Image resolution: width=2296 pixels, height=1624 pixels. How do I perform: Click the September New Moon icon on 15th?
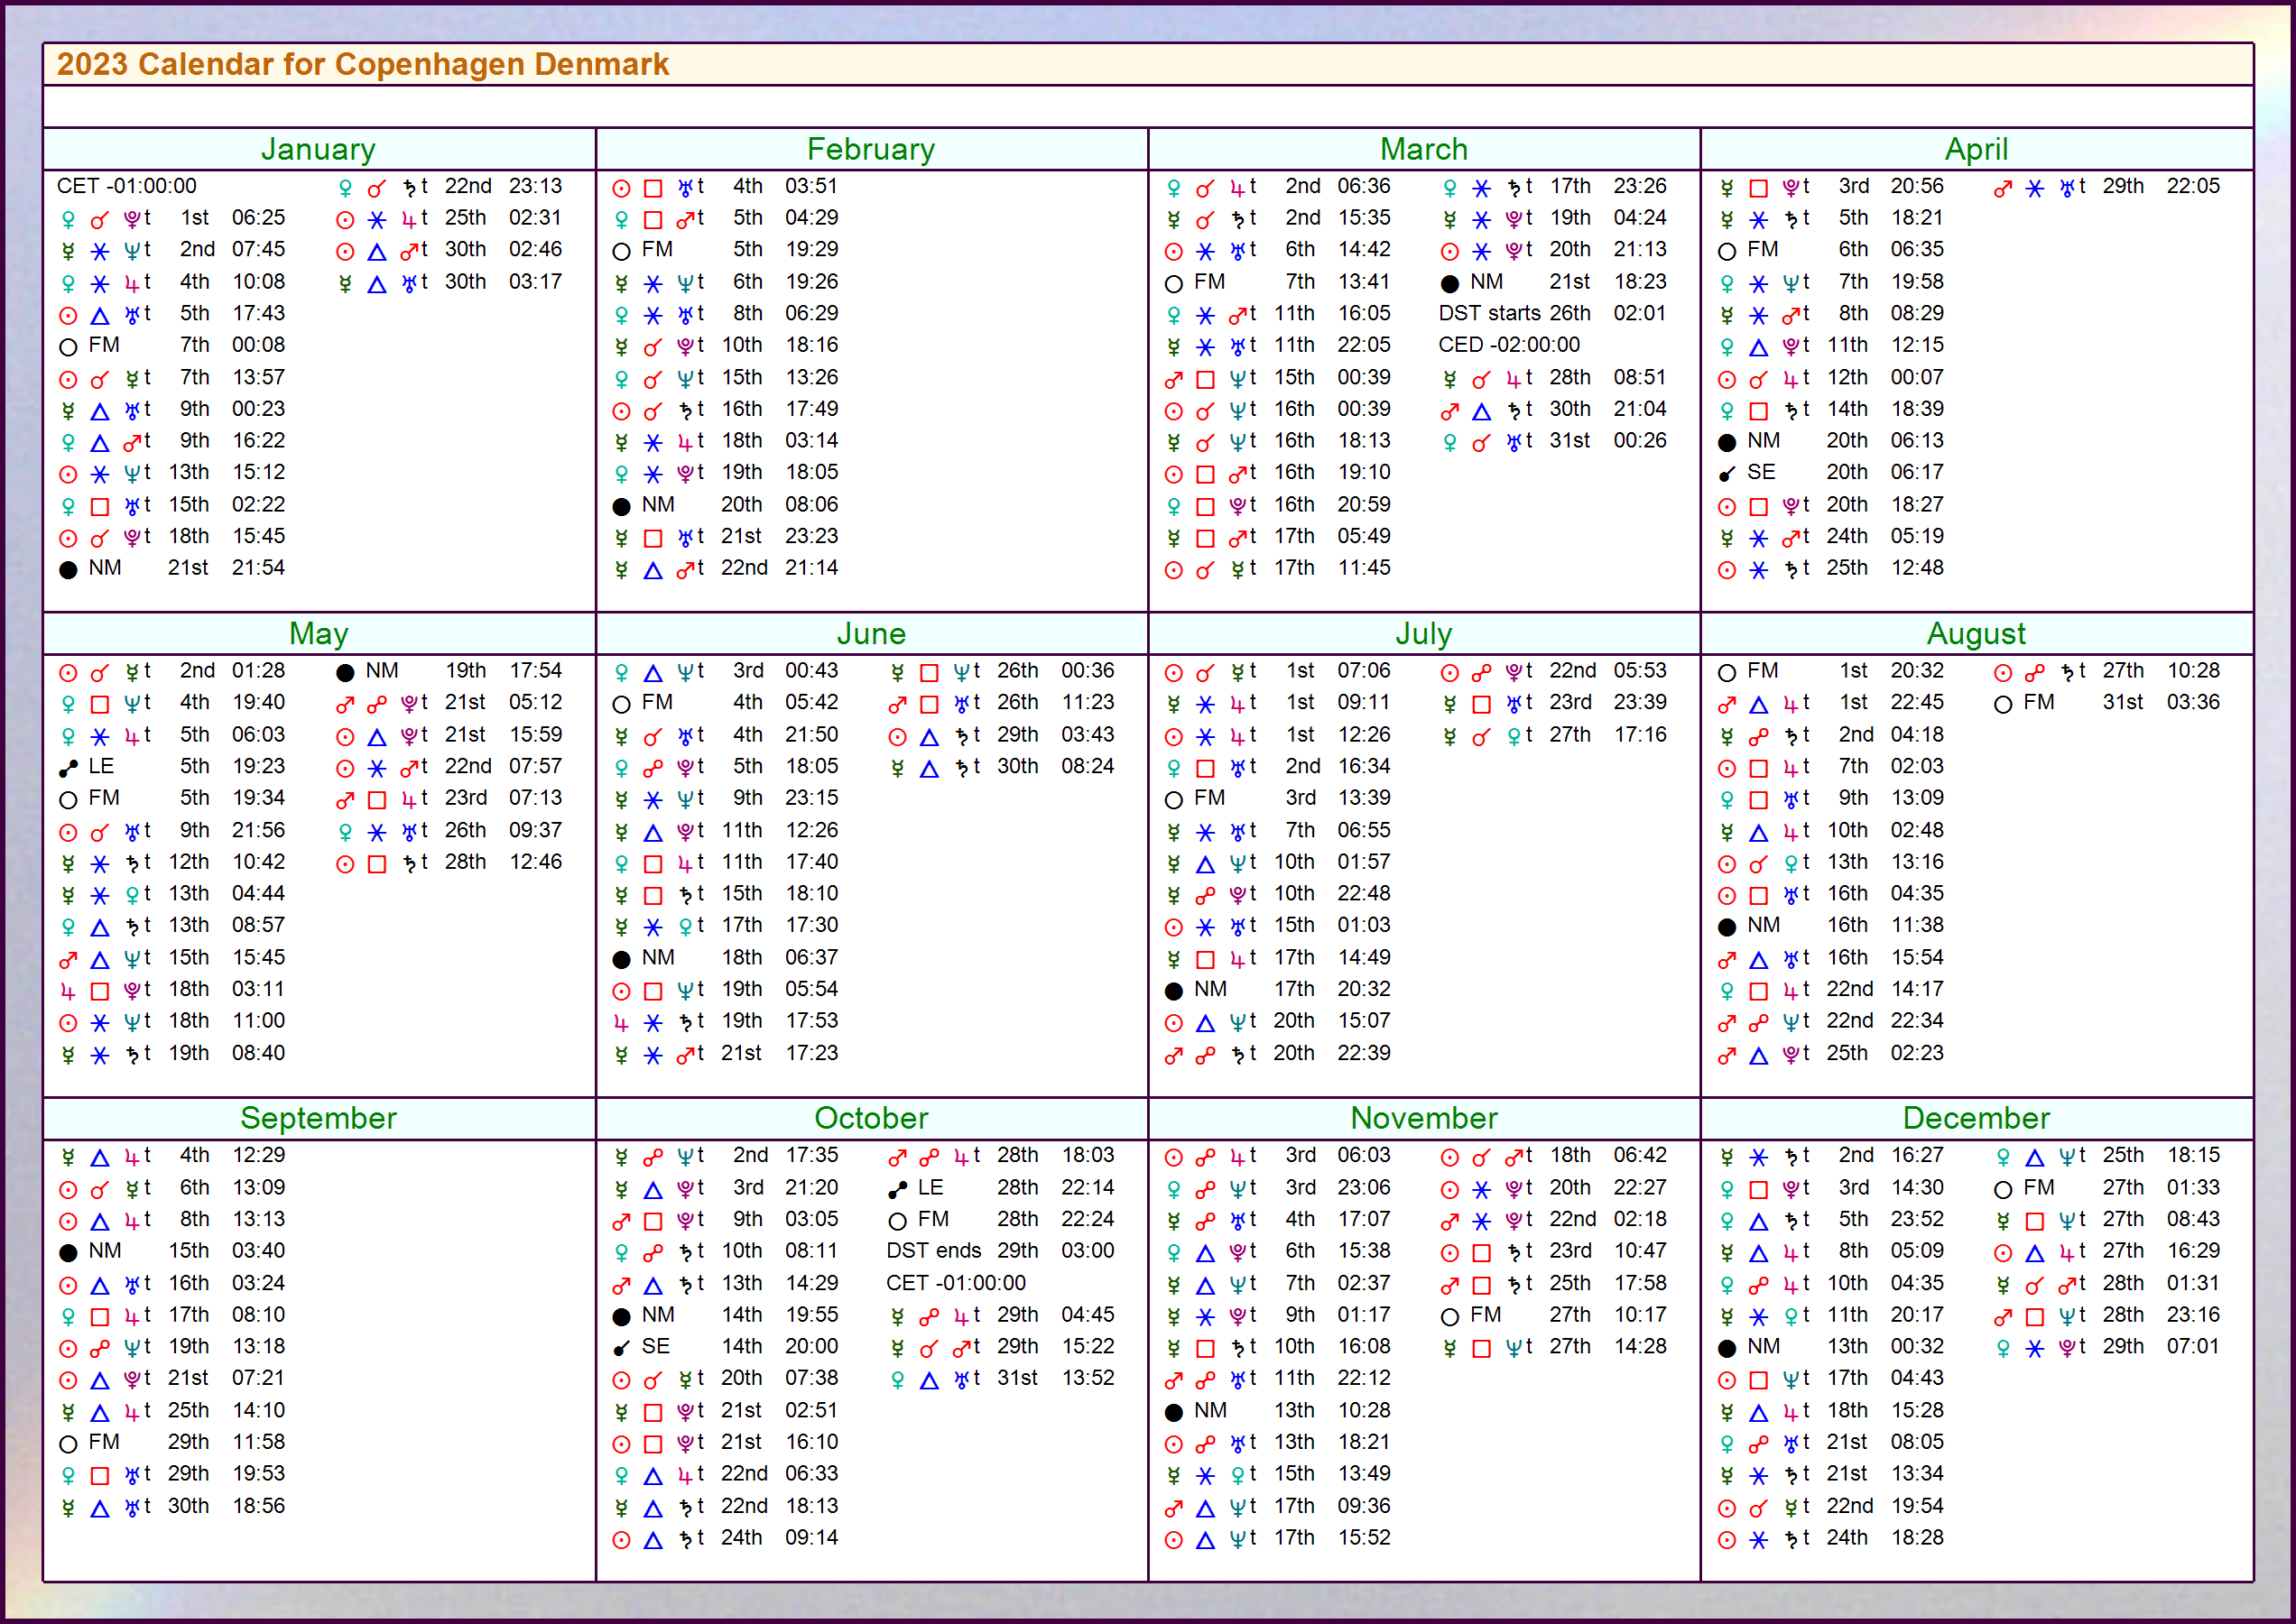[x=68, y=1252]
